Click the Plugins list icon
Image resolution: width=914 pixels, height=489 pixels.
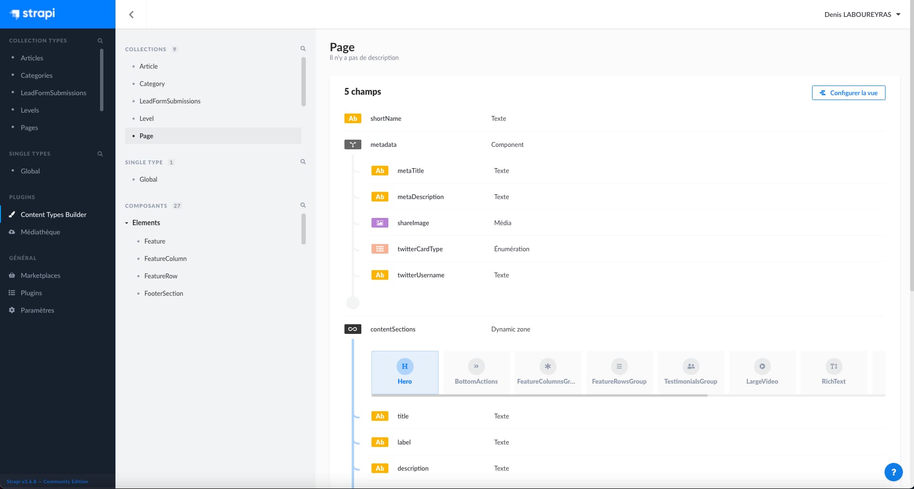pyautogui.click(x=12, y=293)
